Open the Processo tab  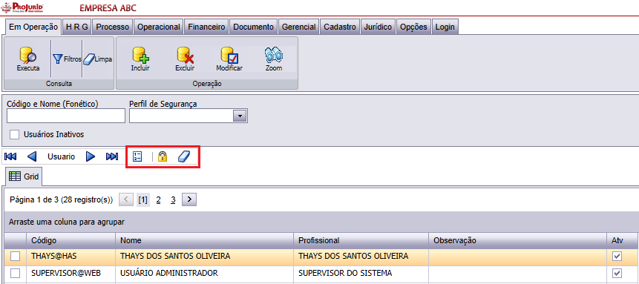click(x=113, y=27)
